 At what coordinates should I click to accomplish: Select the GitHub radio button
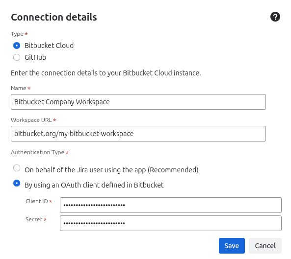(x=17, y=57)
